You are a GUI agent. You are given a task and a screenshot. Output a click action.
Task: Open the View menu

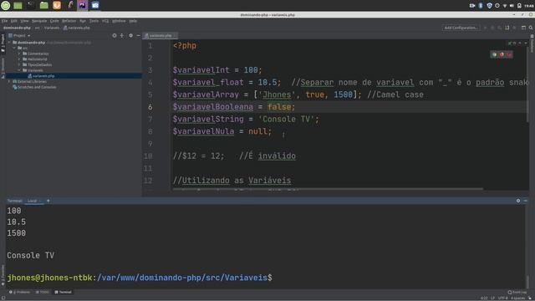pyautogui.click(x=24, y=21)
